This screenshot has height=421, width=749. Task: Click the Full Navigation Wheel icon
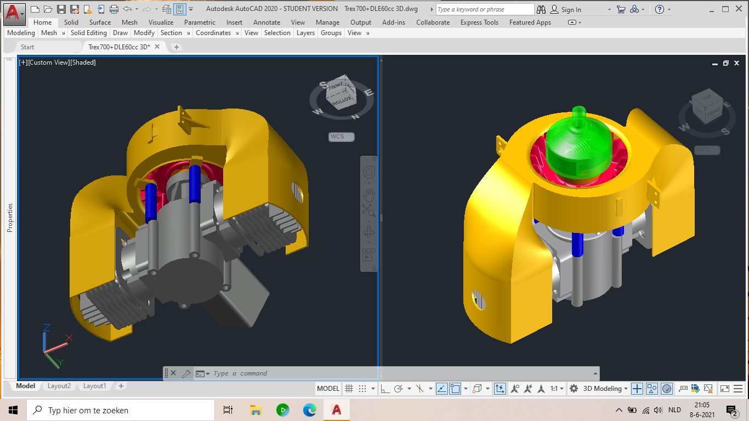[369, 173]
